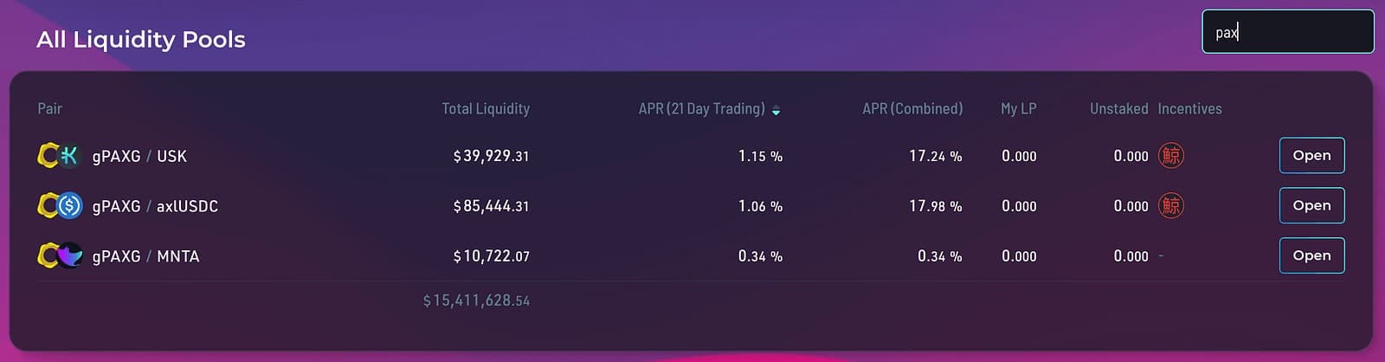Focus the pool search field containing 'pax'
1385x362 pixels.
coord(1287,32)
